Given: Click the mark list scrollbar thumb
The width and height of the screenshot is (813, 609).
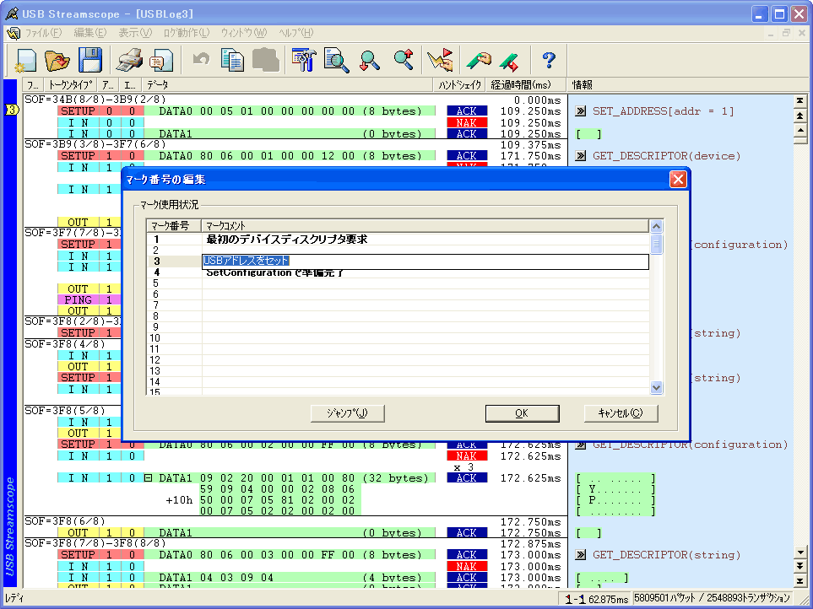Looking at the screenshot, I should point(657,244).
